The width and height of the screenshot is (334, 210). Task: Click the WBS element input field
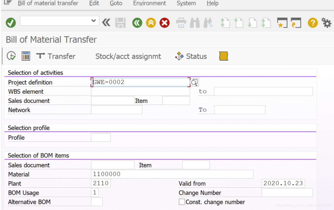140,91
